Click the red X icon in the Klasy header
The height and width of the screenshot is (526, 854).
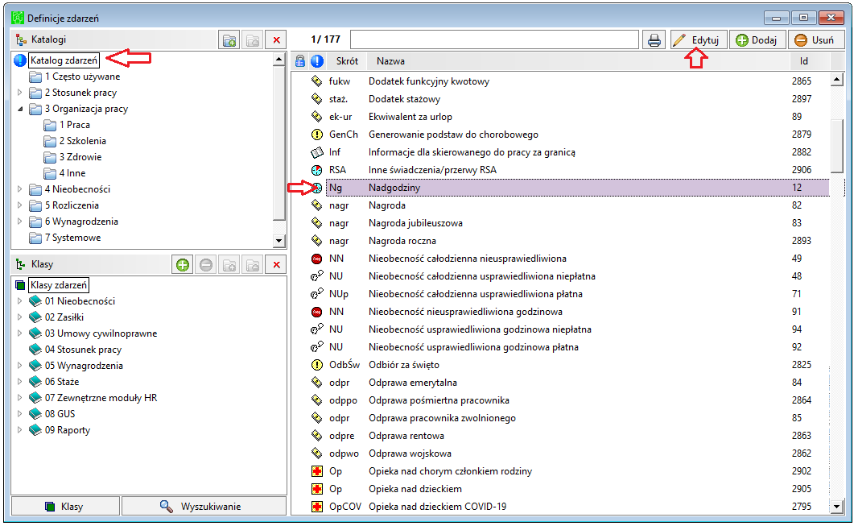coord(277,265)
